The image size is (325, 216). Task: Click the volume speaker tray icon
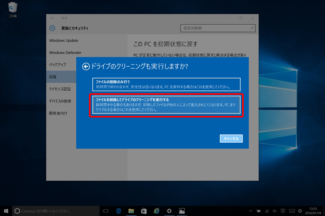coord(275,211)
